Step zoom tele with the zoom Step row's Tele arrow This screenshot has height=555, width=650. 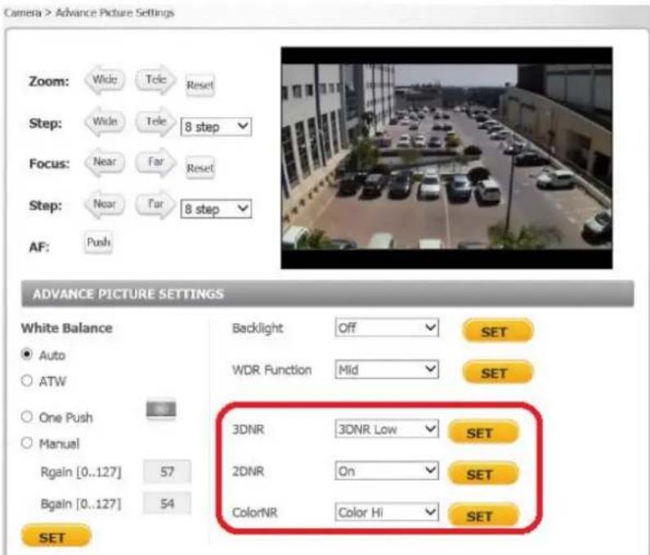pos(155,122)
